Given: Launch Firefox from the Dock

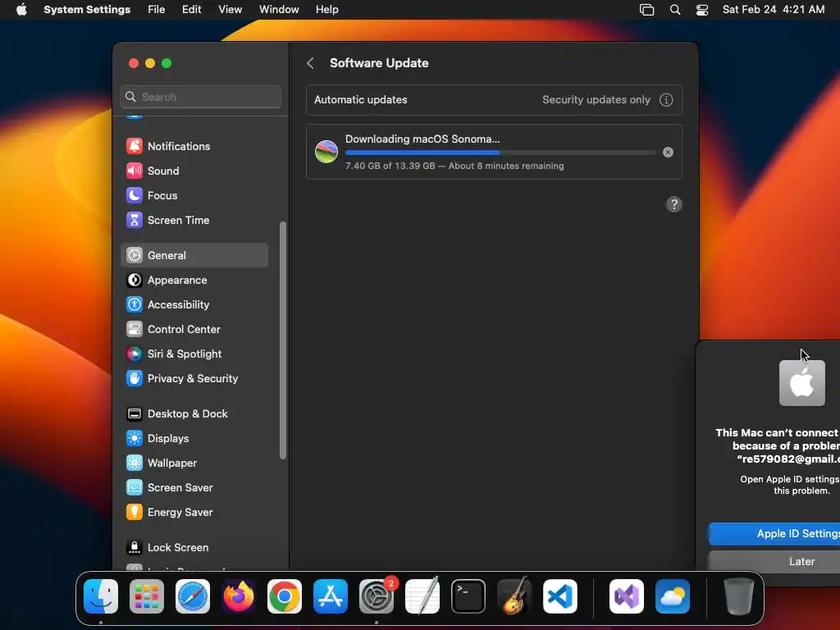Looking at the screenshot, I should tap(239, 596).
